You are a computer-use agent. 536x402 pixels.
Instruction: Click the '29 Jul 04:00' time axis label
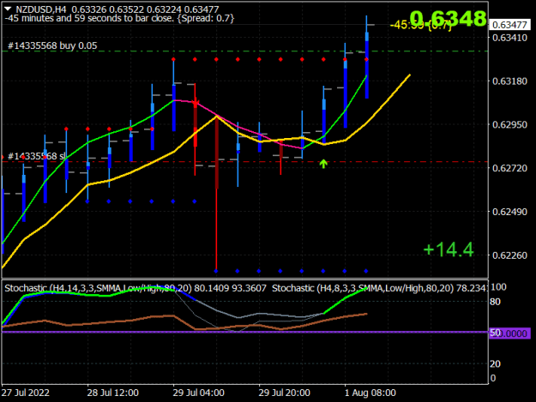[199, 393]
